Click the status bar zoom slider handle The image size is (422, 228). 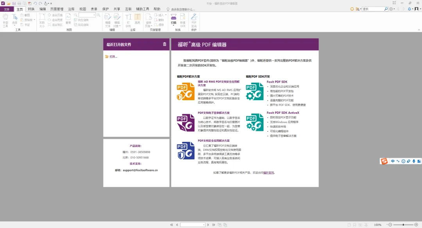click(403, 224)
